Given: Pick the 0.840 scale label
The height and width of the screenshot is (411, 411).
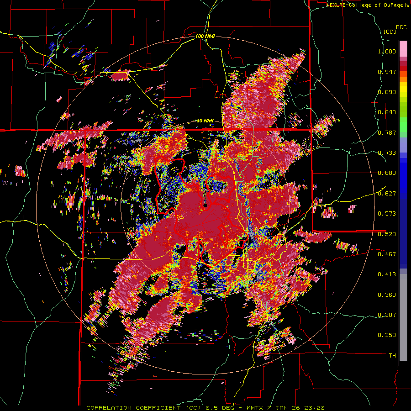Looking at the screenshot, I should [387, 112].
